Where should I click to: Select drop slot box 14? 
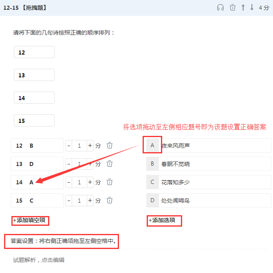[x=34, y=98]
